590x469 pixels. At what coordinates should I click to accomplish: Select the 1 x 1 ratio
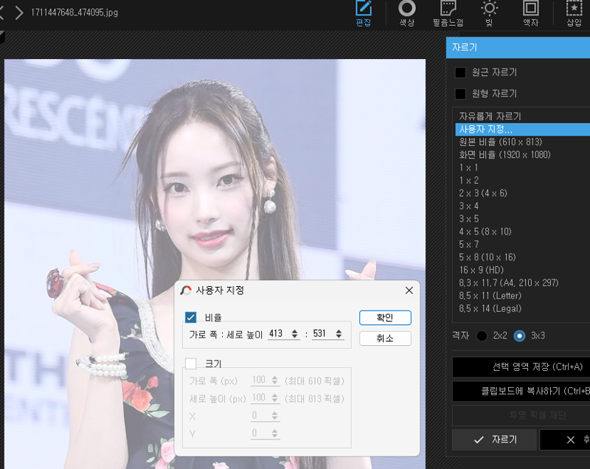point(523,167)
